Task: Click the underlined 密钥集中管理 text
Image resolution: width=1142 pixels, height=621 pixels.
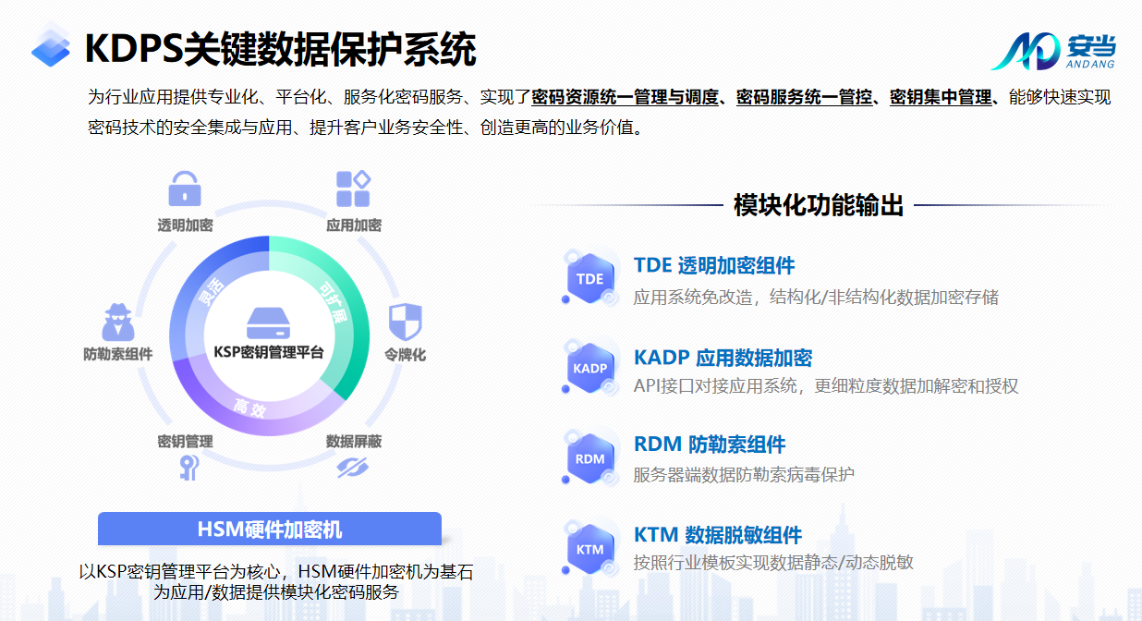Action: click(x=941, y=97)
